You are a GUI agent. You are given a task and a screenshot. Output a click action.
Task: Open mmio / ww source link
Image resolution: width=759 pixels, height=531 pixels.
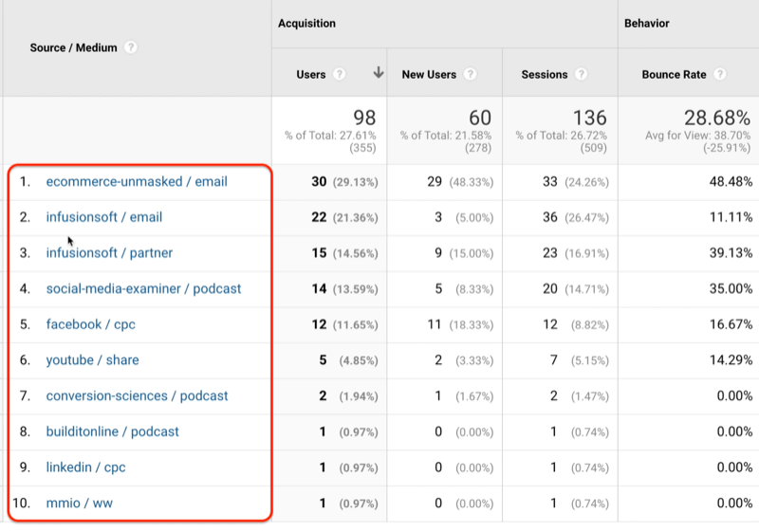coord(80,504)
